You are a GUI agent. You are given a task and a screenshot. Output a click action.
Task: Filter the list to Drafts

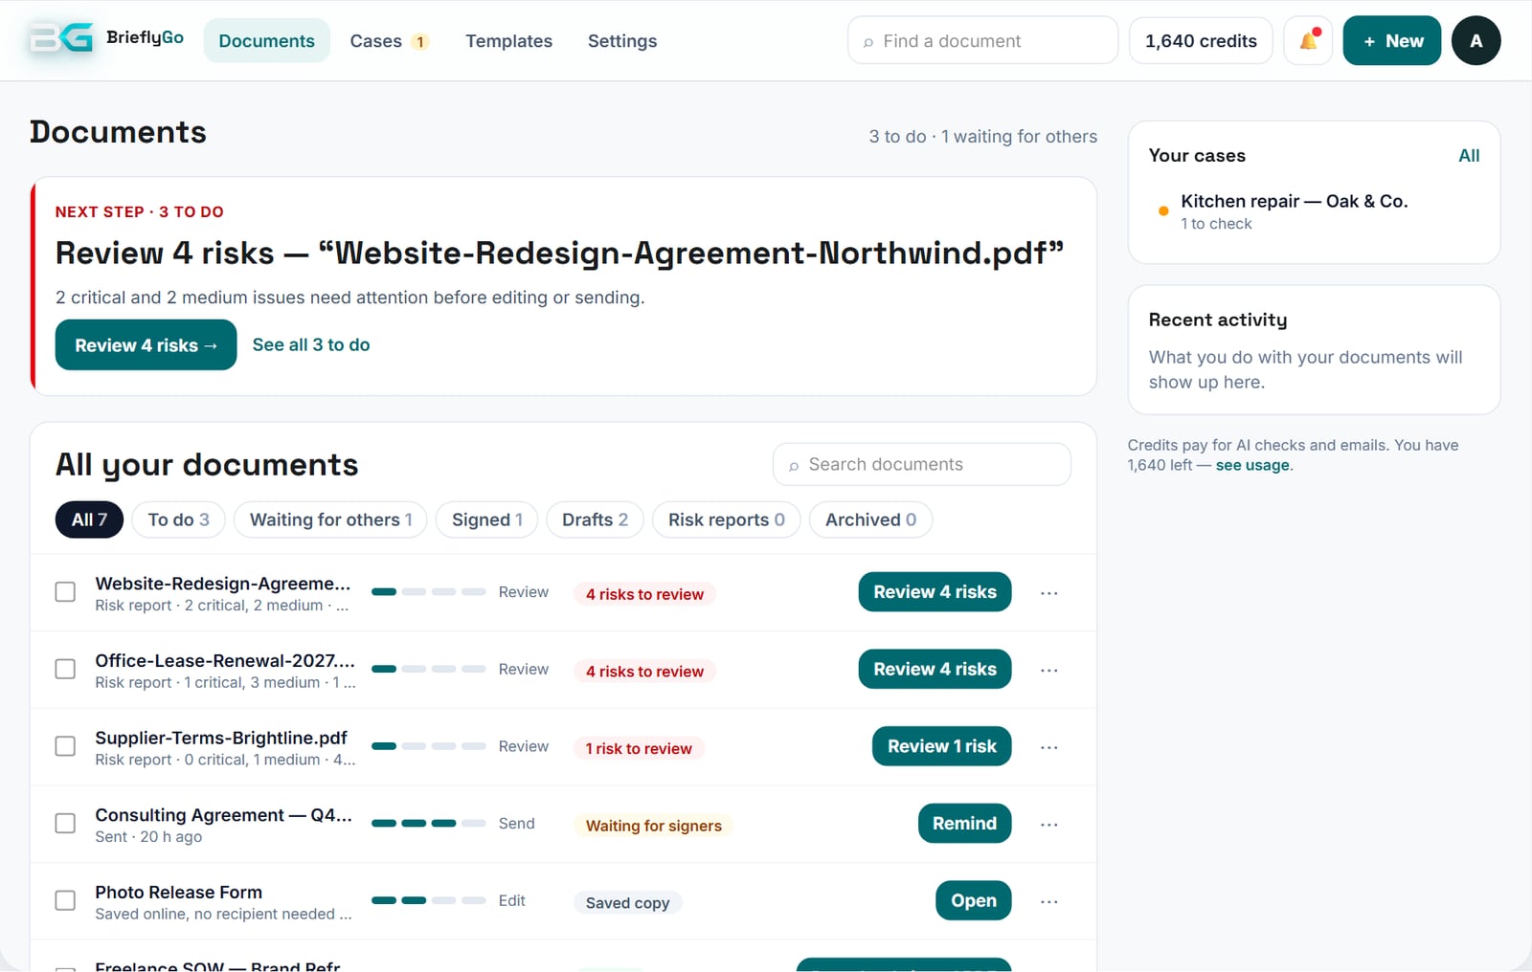(595, 519)
